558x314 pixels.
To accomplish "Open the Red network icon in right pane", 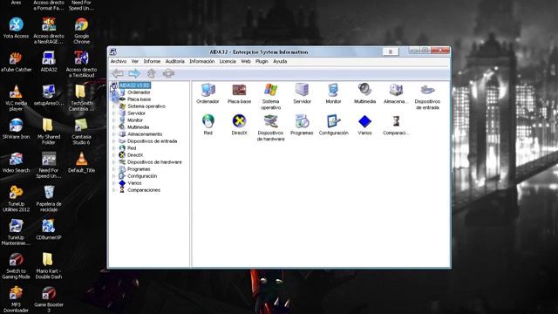I will point(208,121).
